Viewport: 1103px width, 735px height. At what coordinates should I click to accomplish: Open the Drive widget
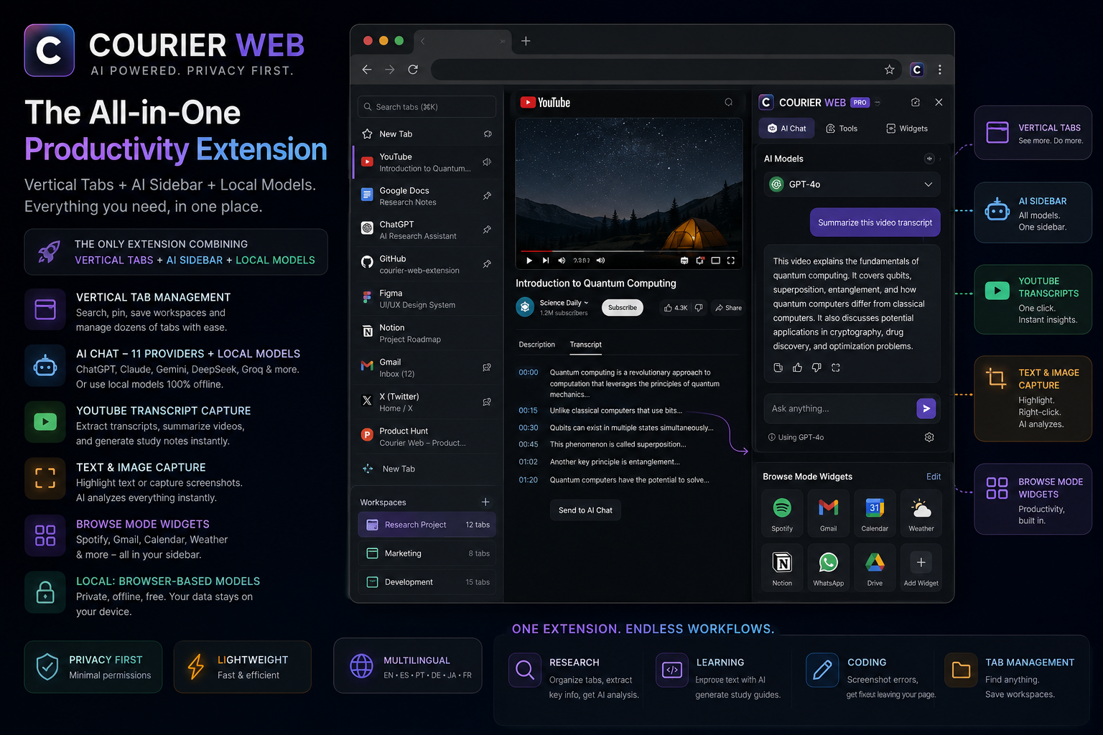point(875,568)
